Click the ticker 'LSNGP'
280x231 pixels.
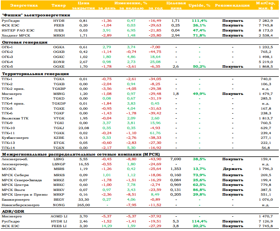(x=59, y=164)
